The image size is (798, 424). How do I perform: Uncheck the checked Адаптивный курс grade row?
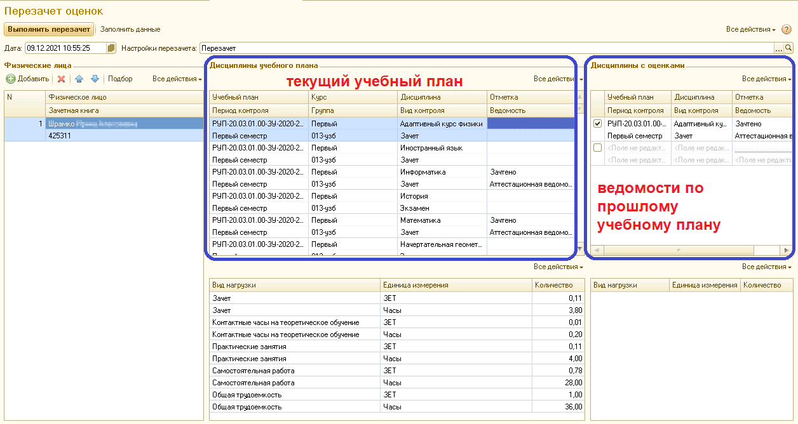tap(597, 124)
